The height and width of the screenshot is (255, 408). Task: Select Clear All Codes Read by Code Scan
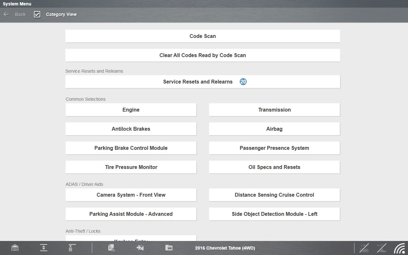click(x=203, y=55)
